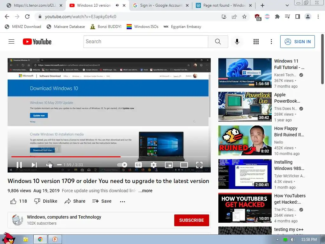Open tab search chevron

pyautogui.click(x=287, y=5)
